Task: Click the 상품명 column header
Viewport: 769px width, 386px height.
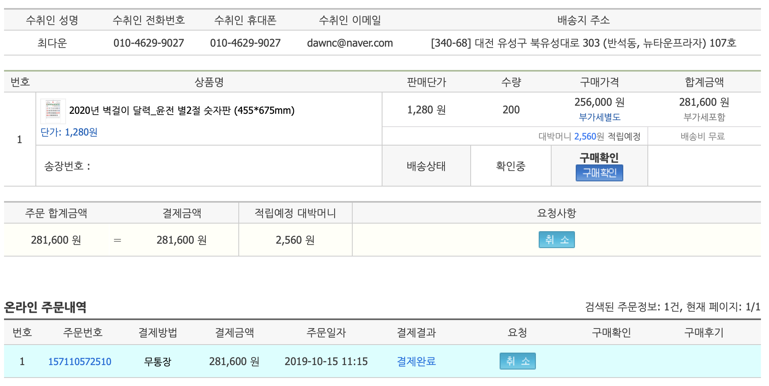Action: click(209, 82)
